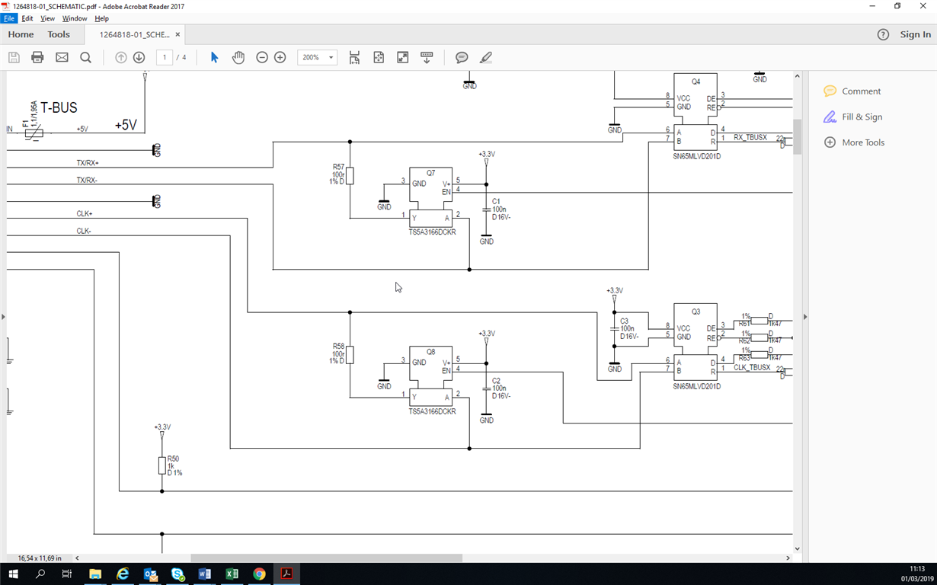Open the Window menu
This screenshot has height=585, width=937.
point(75,18)
